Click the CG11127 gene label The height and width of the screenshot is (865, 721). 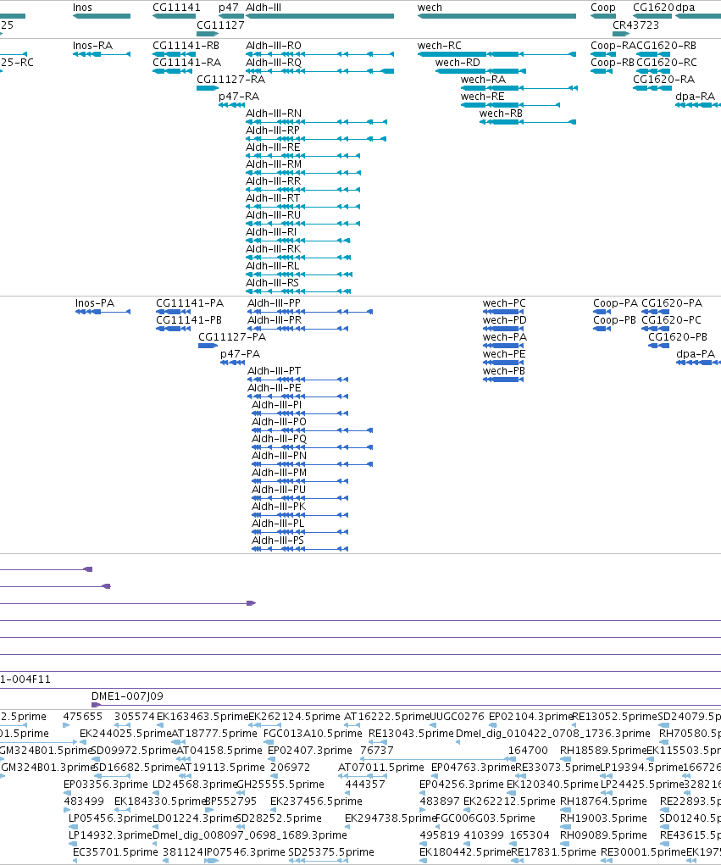click(x=220, y=25)
